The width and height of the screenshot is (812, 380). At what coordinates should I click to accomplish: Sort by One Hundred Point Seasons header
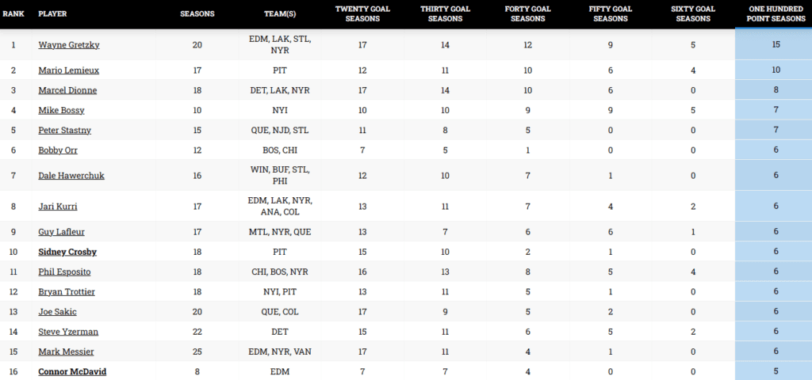coord(776,14)
